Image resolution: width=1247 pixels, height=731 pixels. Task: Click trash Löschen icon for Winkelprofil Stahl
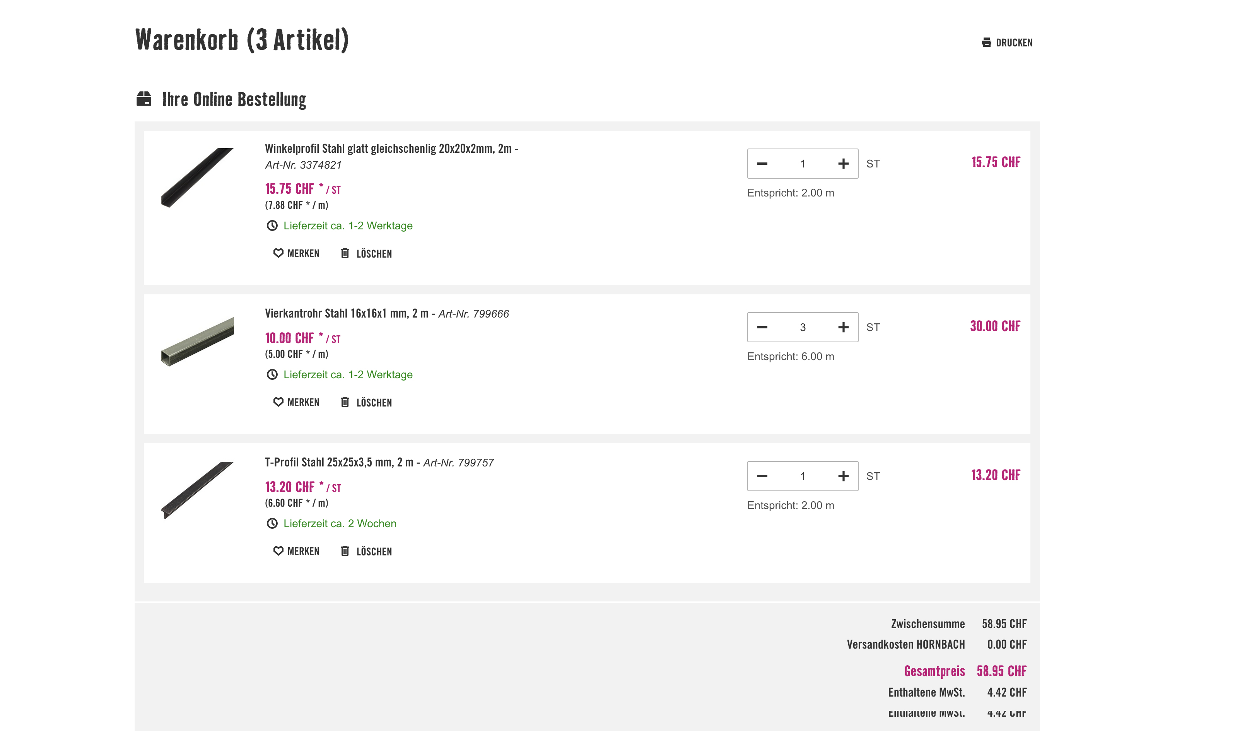(345, 253)
